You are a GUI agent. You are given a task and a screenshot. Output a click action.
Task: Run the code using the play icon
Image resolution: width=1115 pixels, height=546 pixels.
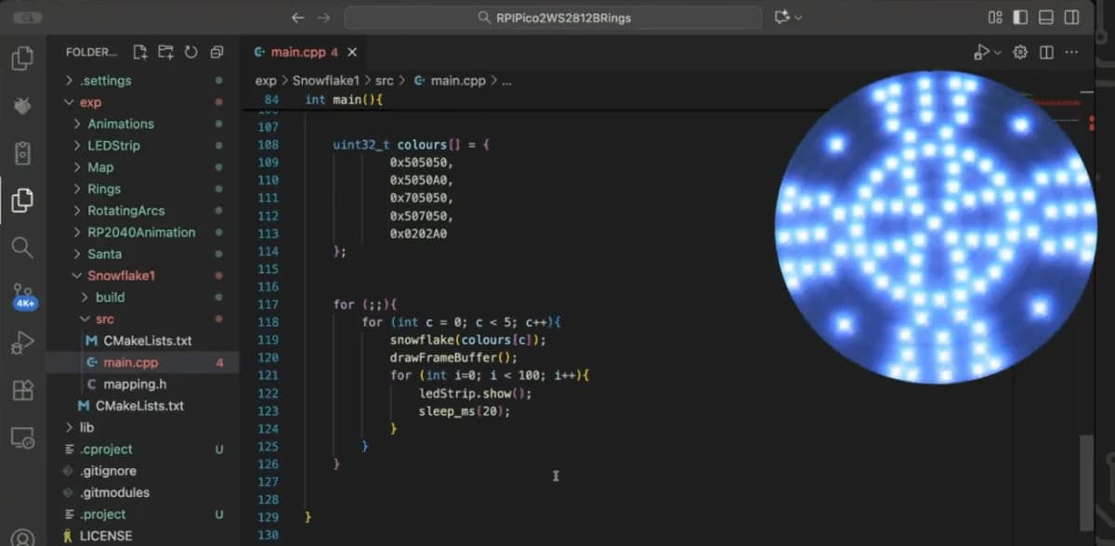pyautogui.click(x=981, y=52)
